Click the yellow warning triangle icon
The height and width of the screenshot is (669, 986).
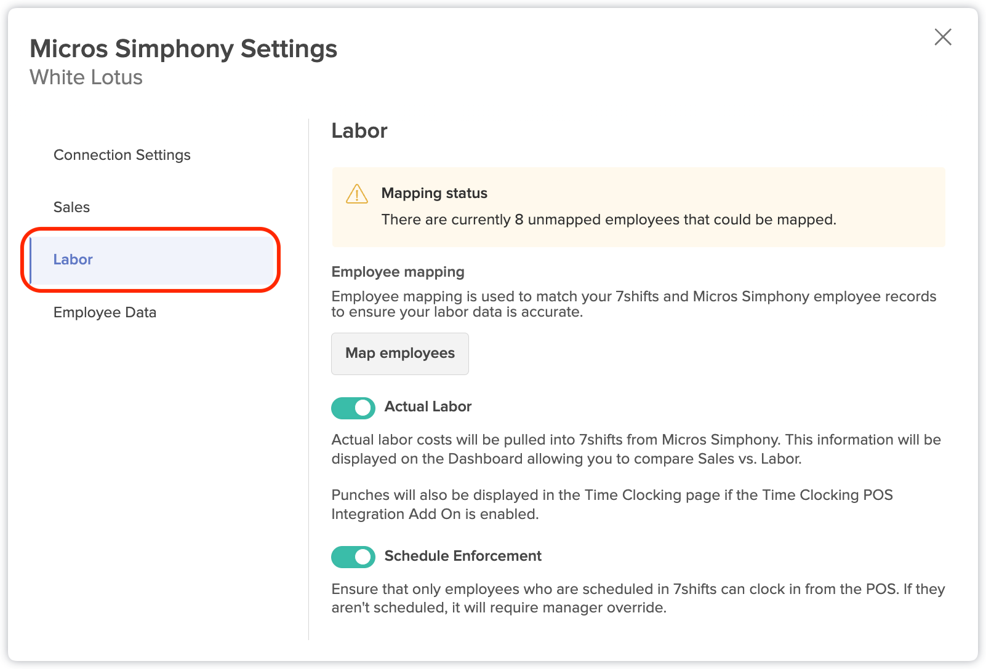(357, 194)
